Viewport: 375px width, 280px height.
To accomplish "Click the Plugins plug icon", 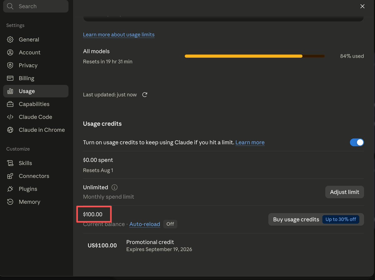I will tap(10, 189).
